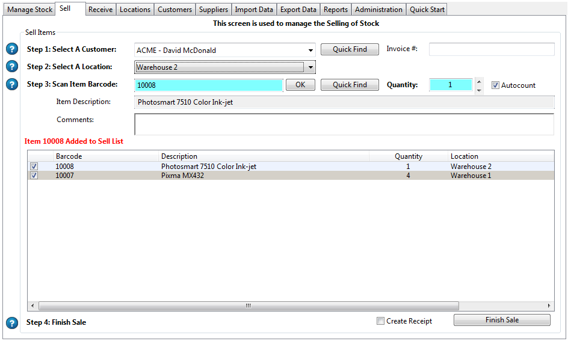Expand the customer dropdown showing ACME
Image resolution: width=568 pixels, height=341 pixels.
[x=310, y=51]
